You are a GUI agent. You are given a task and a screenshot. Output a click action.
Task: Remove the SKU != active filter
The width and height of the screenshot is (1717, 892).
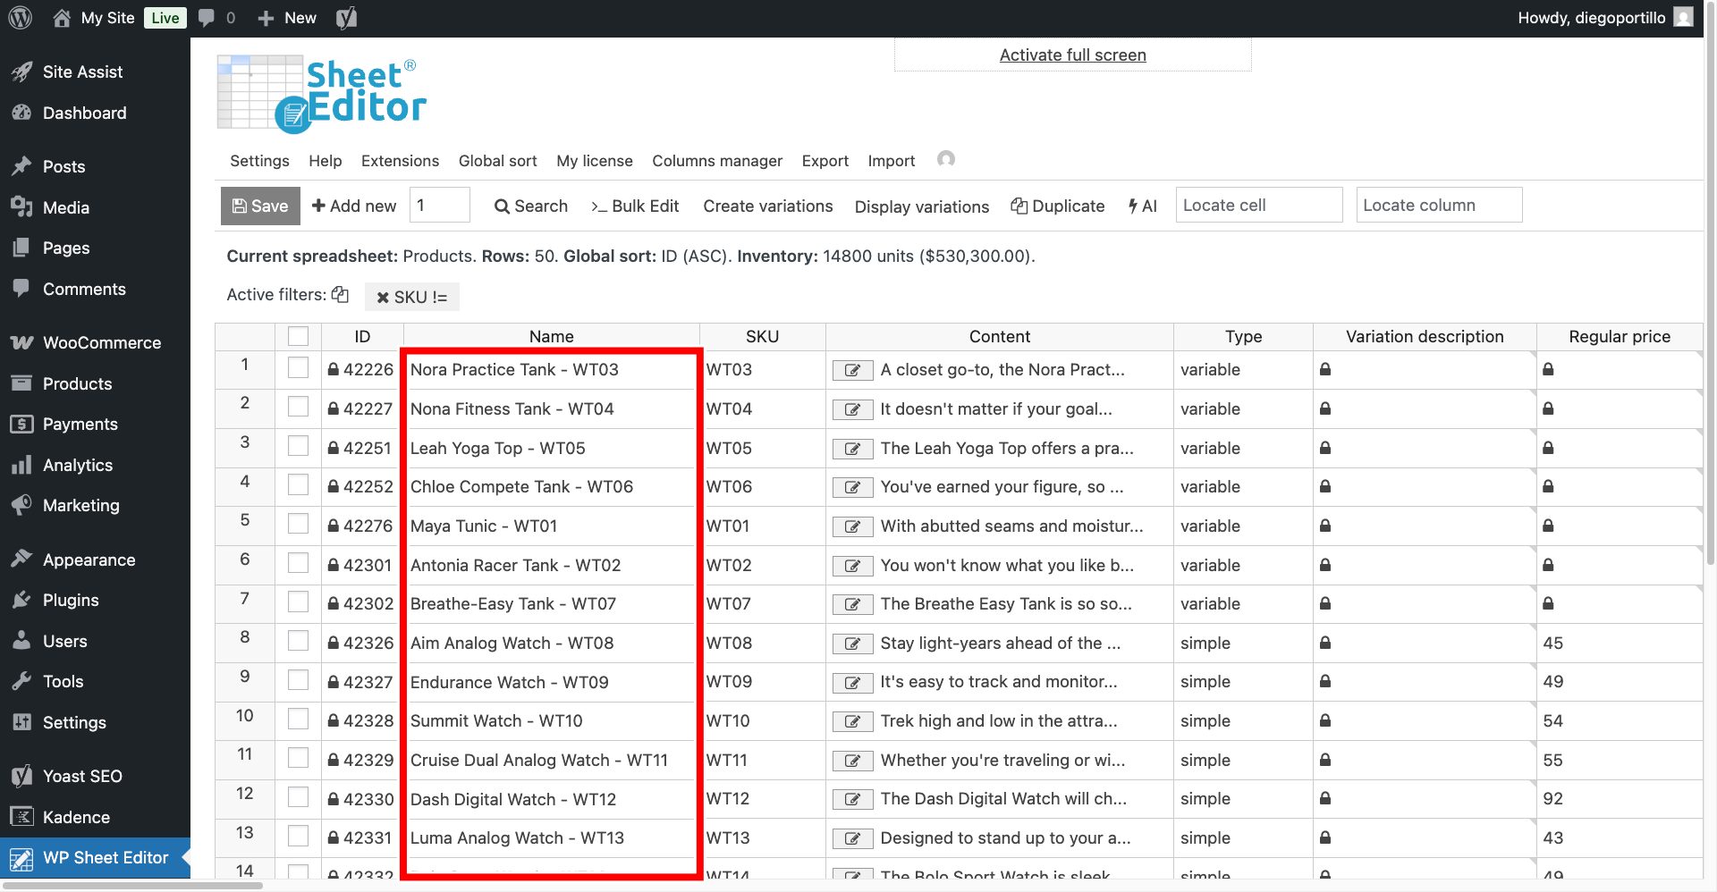tap(383, 297)
